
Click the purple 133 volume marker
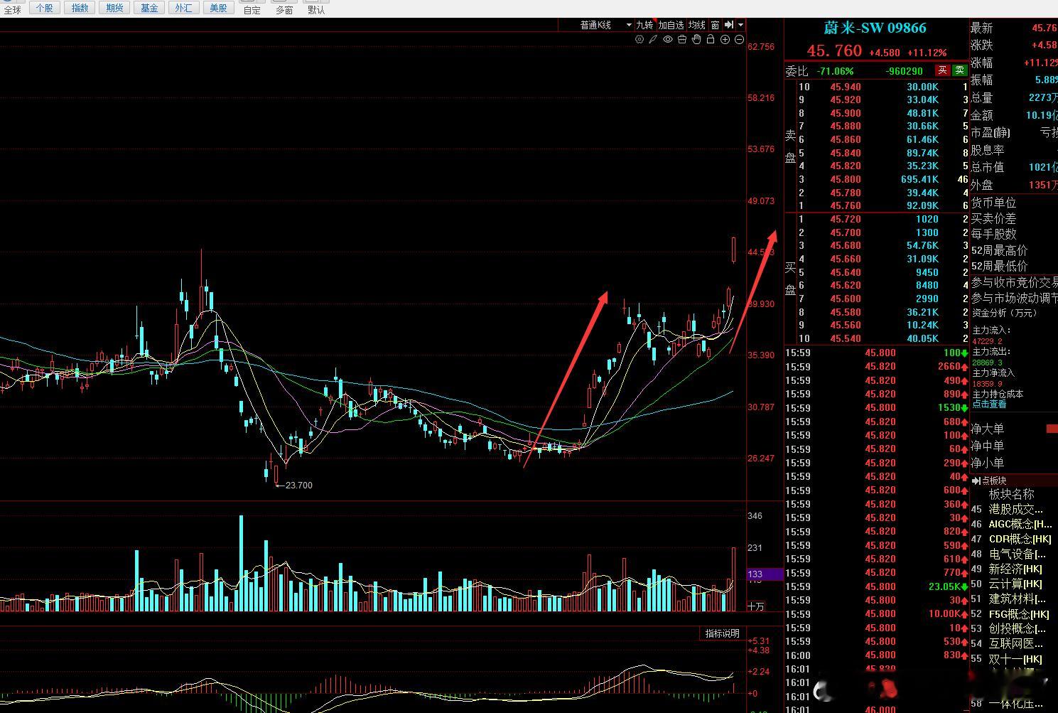(765, 574)
